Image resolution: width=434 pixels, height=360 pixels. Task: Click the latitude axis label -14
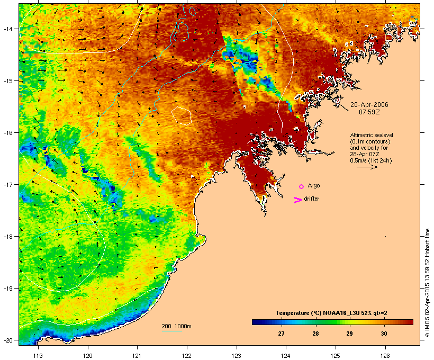pyautogui.click(x=8, y=29)
